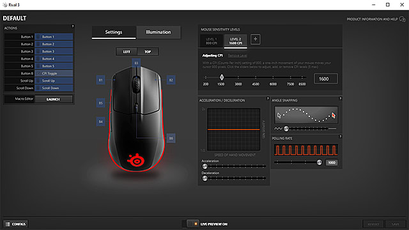Click the SteelSeries logo on the mouse
Image resolution: width=409 pixels, height=230 pixels.
(136, 160)
